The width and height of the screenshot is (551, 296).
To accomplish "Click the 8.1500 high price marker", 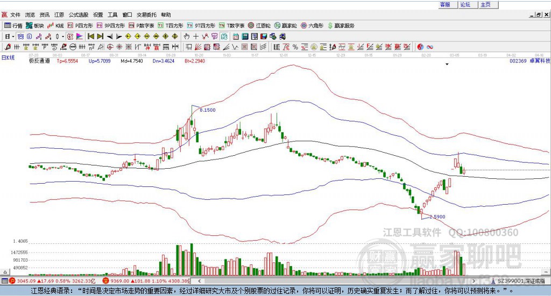I will coord(208,110).
